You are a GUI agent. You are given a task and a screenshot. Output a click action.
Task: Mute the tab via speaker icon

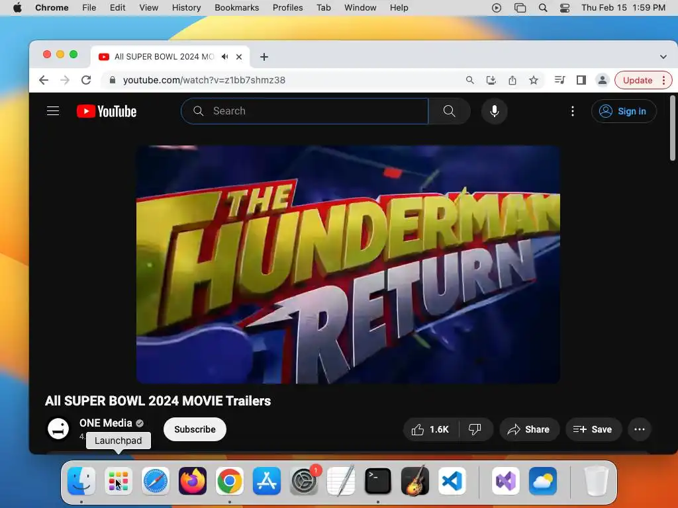point(224,57)
